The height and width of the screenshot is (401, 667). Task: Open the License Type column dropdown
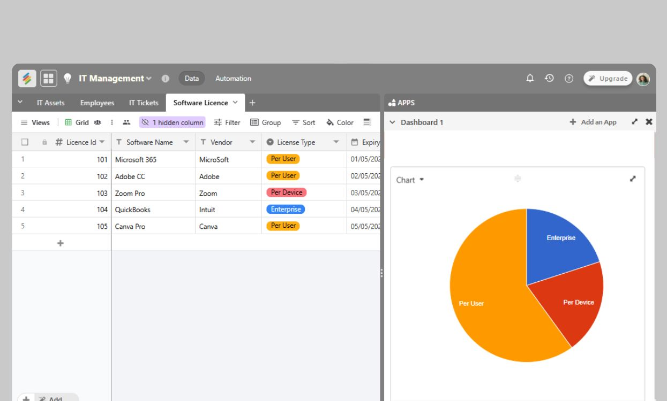pos(336,142)
